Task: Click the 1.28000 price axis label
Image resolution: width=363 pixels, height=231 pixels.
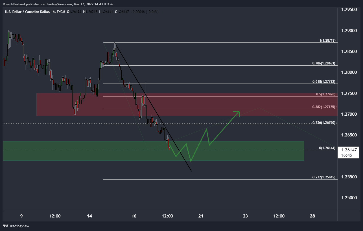Action: point(349,72)
